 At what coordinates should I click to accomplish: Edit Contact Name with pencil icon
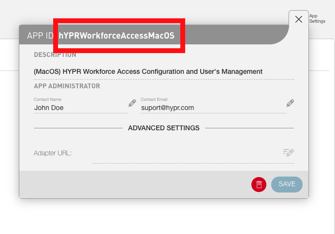pyautogui.click(x=132, y=103)
